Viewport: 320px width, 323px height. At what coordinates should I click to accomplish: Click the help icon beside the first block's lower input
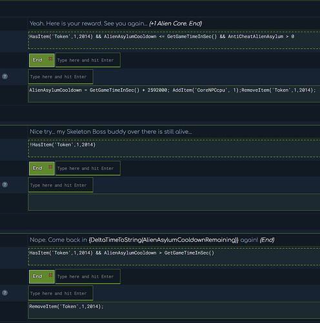coord(5,76)
